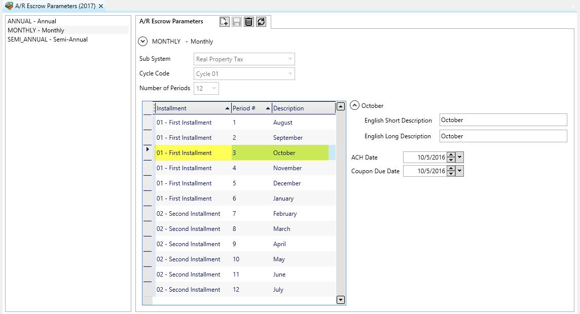Click the English Short Description field
This screenshot has height=314, width=580.
click(502, 120)
